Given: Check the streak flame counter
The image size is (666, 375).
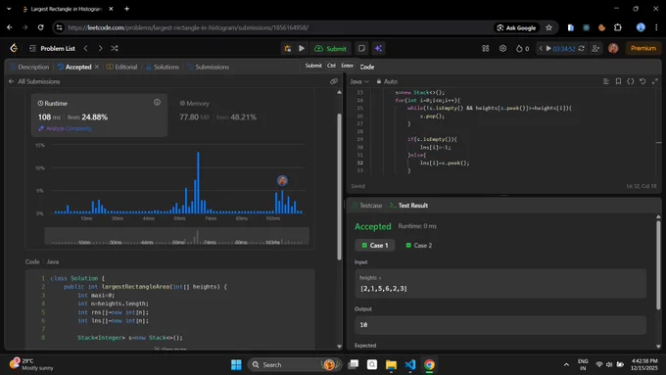Looking at the screenshot, I should 522,48.
